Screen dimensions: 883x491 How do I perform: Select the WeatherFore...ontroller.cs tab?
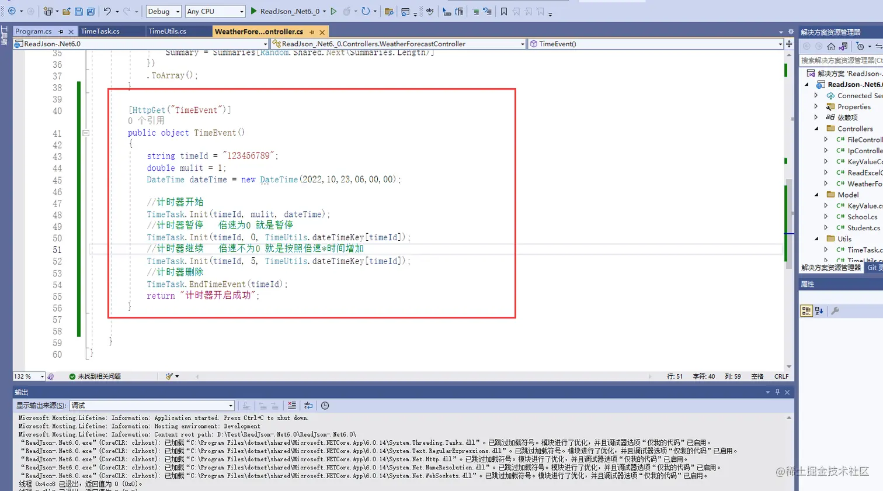[x=259, y=32]
